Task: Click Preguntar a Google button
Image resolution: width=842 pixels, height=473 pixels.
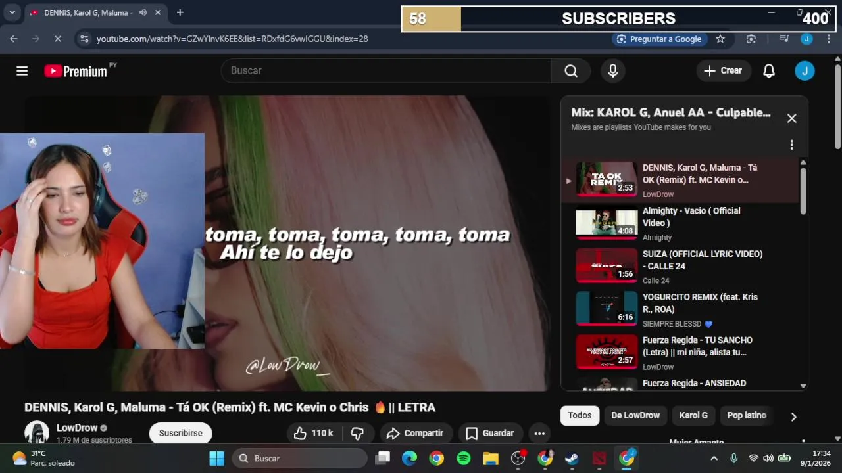Action: [x=660, y=39]
